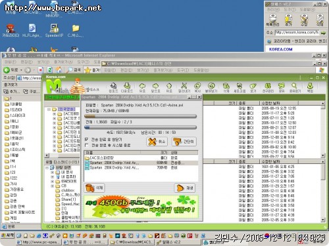
Task: Click the 취소 (cancel) transfer button
Action: (x=157, y=142)
